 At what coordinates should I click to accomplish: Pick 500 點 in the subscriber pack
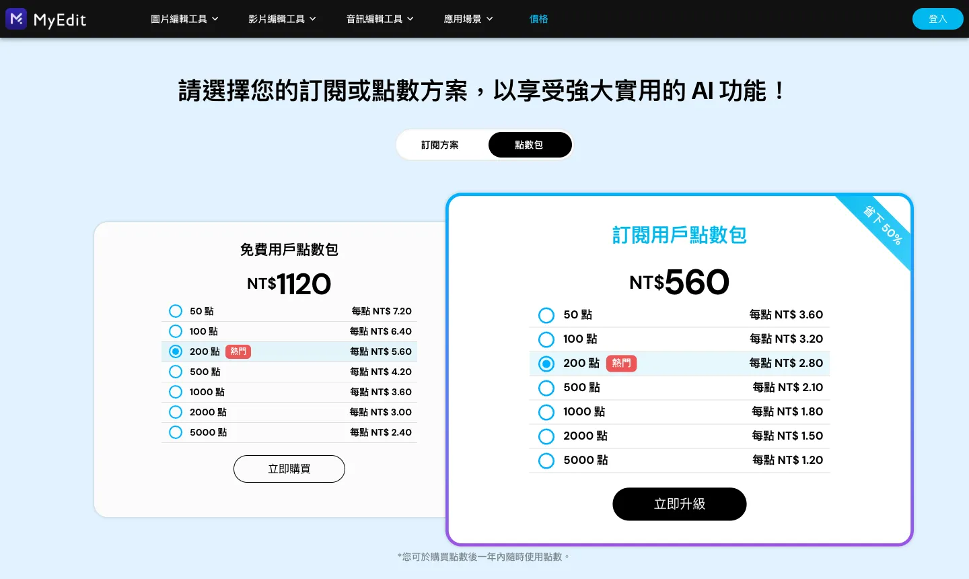click(x=546, y=388)
